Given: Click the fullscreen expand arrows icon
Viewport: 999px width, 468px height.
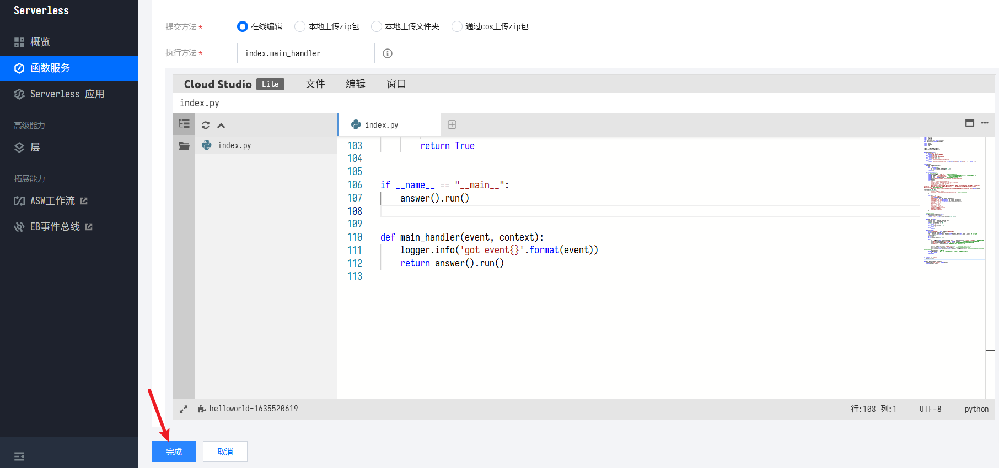Looking at the screenshot, I should [184, 409].
